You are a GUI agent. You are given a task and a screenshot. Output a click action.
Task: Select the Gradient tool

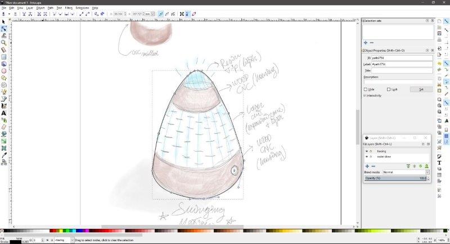point(4,141)
